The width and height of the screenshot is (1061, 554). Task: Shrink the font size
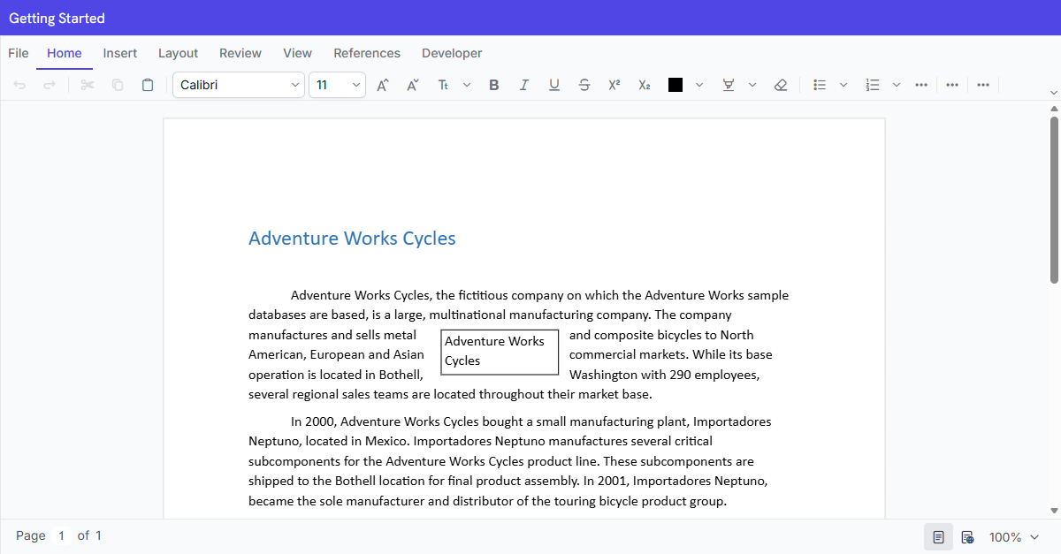[x=413, y=85]
